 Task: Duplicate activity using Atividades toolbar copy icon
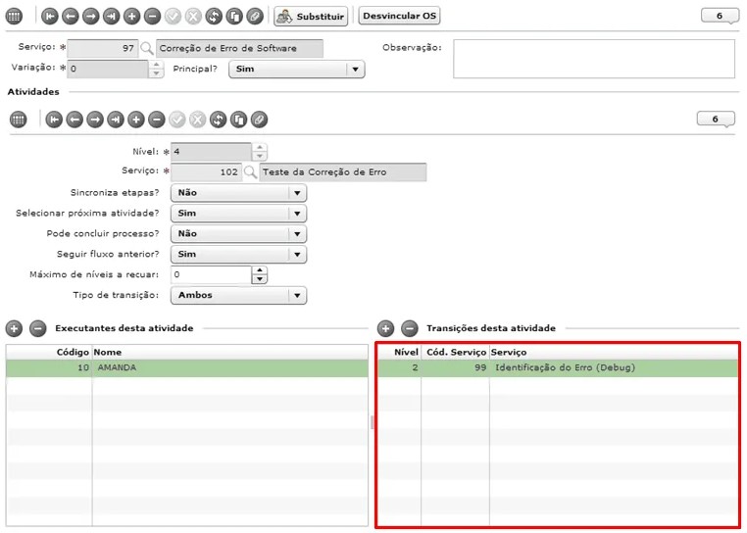[x=238, y=120]
